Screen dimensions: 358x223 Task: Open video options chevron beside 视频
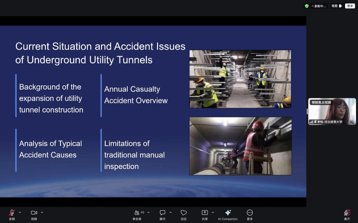(x=42, y=212)
